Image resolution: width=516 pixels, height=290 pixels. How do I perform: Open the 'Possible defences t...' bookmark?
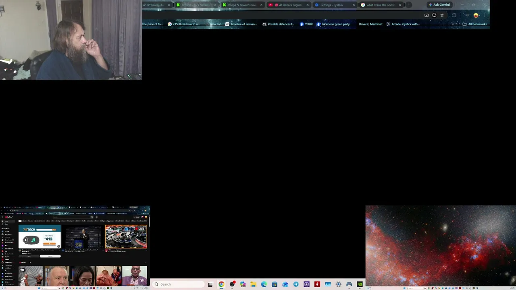(x=279, y=24)
